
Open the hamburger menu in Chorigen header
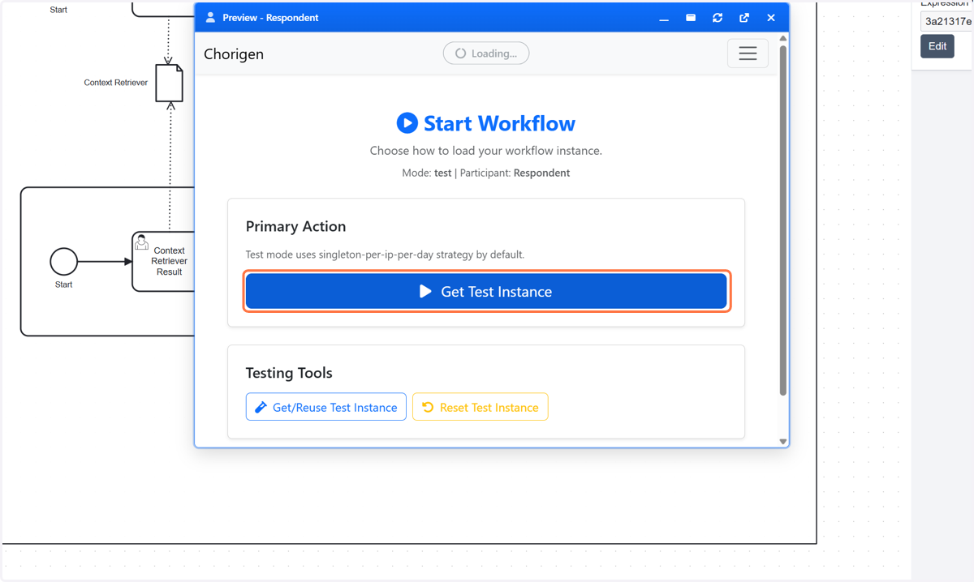point(748,53)
